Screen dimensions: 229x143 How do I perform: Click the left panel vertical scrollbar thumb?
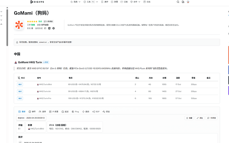click(7, 28)
